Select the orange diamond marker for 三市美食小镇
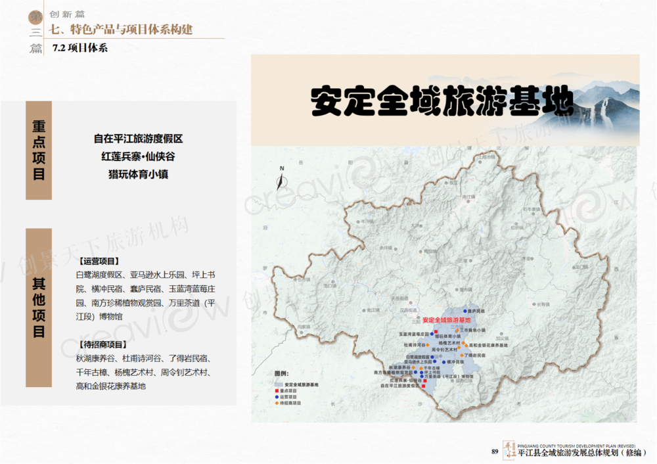The image size is (657, 464). tap(457, 329)
